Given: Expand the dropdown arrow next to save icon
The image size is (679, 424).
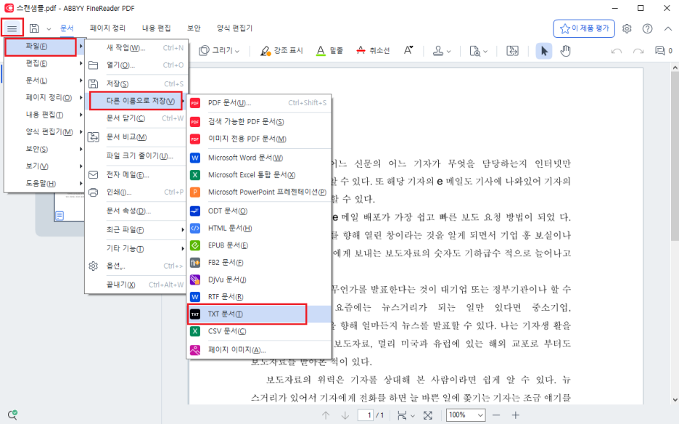Looking at the screenshot, I should click(x=49, y=29).
